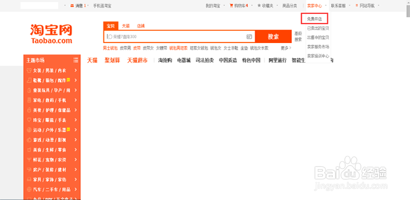Select the 店铺 search tab

[141, 26]
